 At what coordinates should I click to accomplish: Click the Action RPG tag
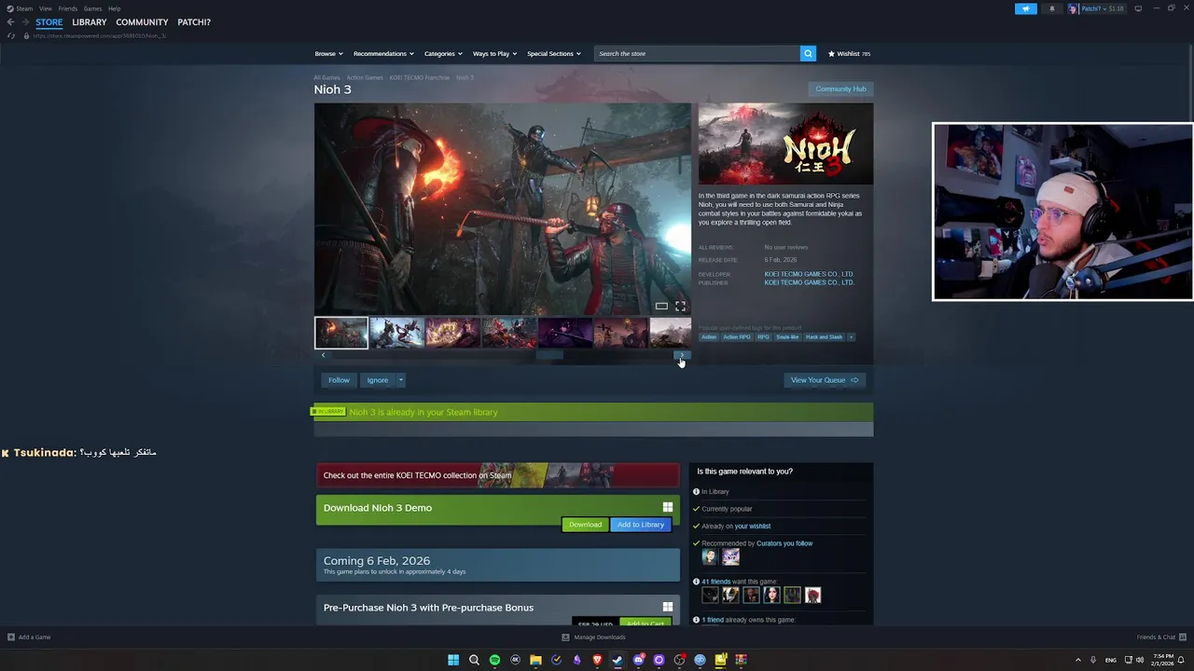(x=737, y=337)
